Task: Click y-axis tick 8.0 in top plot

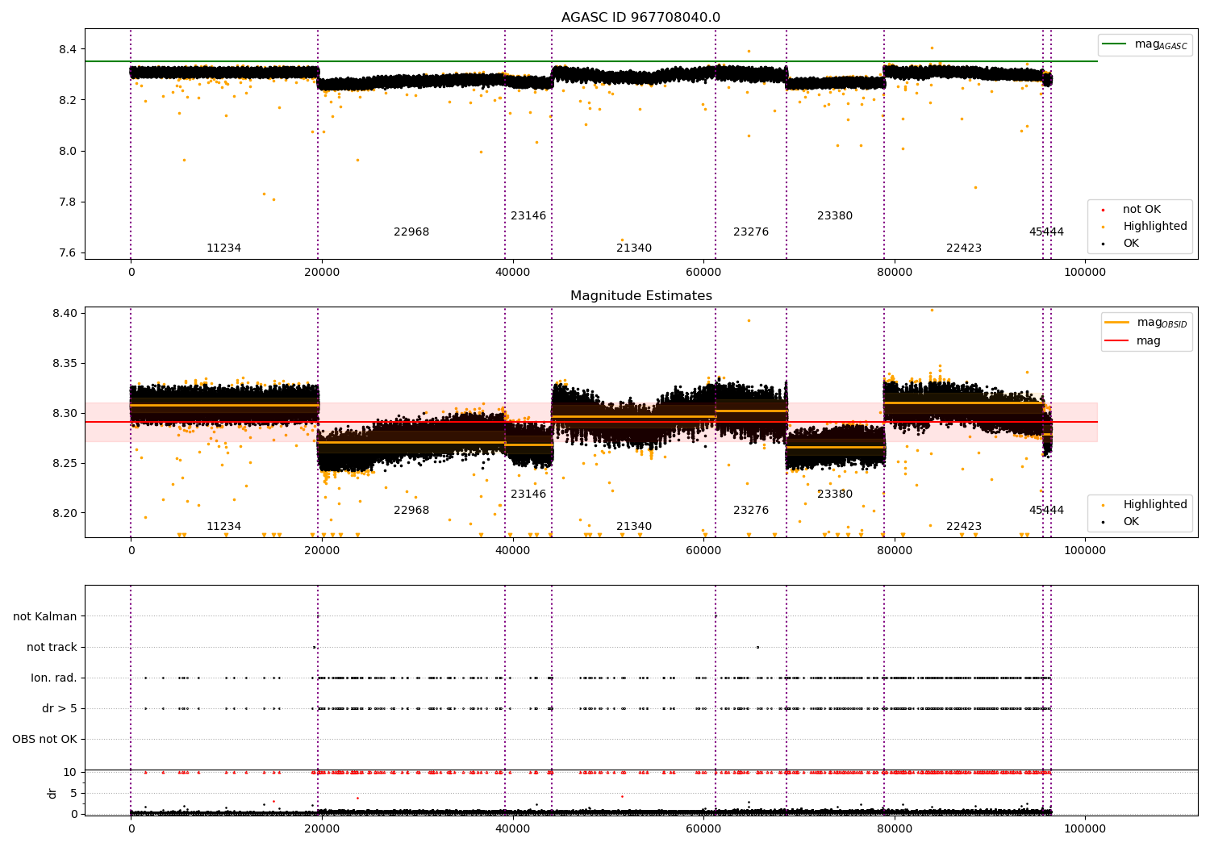Action: click(x=68, y=151)
